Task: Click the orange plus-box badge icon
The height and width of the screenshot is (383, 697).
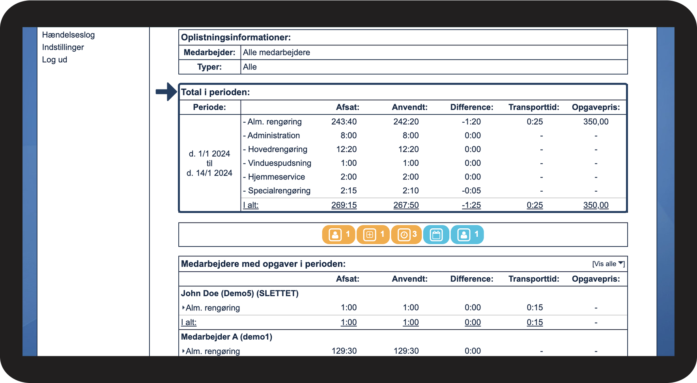Action: (x=373, y=235)
